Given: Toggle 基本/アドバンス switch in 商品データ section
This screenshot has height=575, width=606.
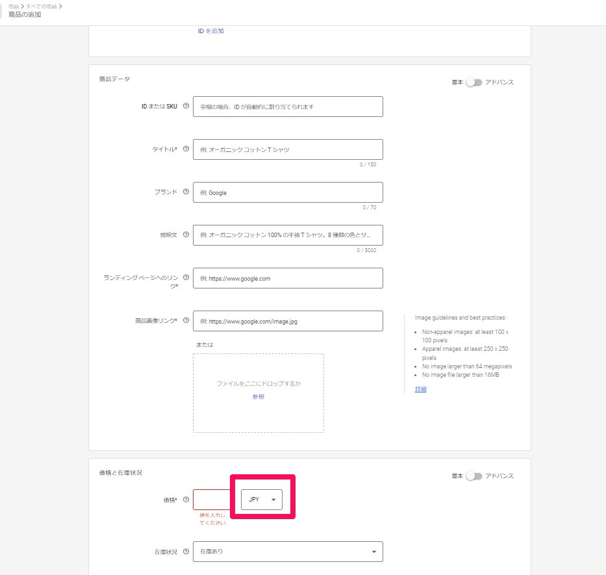Looking at the screenshot, I should coord(474,83).
